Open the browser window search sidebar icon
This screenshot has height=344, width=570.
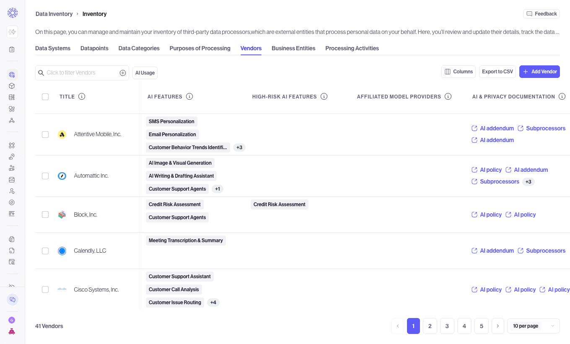coord(12,262)
